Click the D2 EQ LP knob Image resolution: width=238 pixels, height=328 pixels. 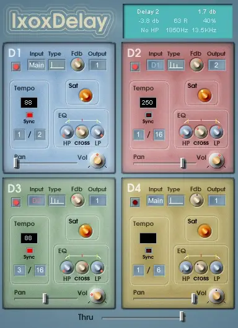216,132
